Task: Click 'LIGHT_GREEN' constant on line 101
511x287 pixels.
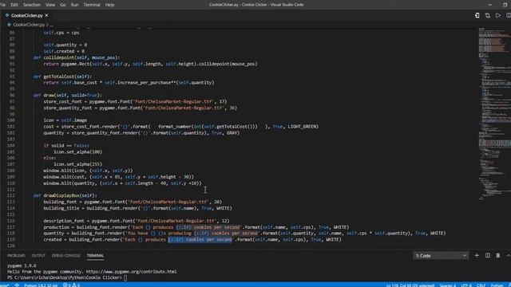Action: point(303,126)
